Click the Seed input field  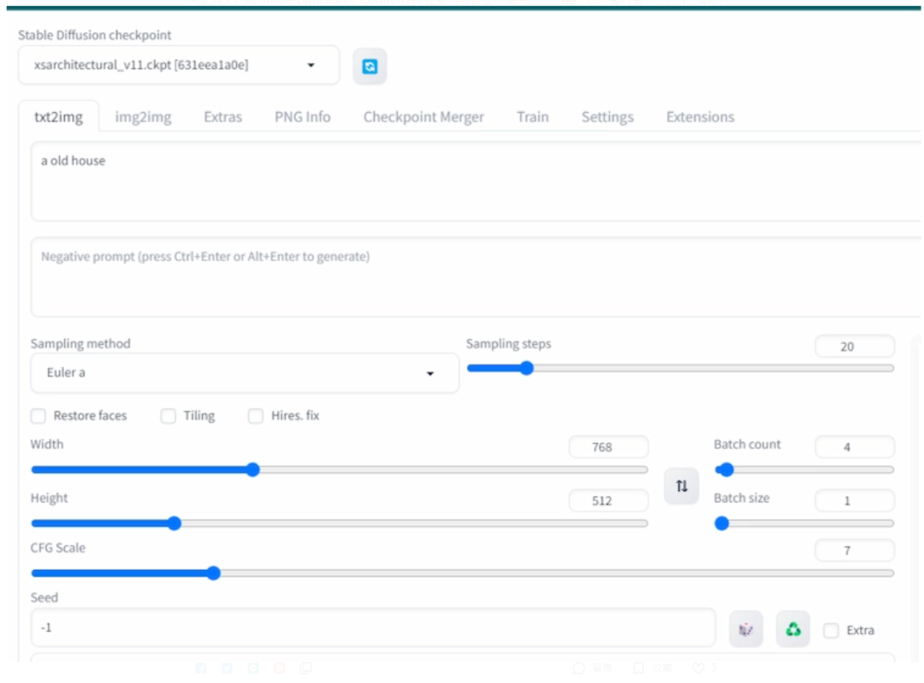(373, 627)
